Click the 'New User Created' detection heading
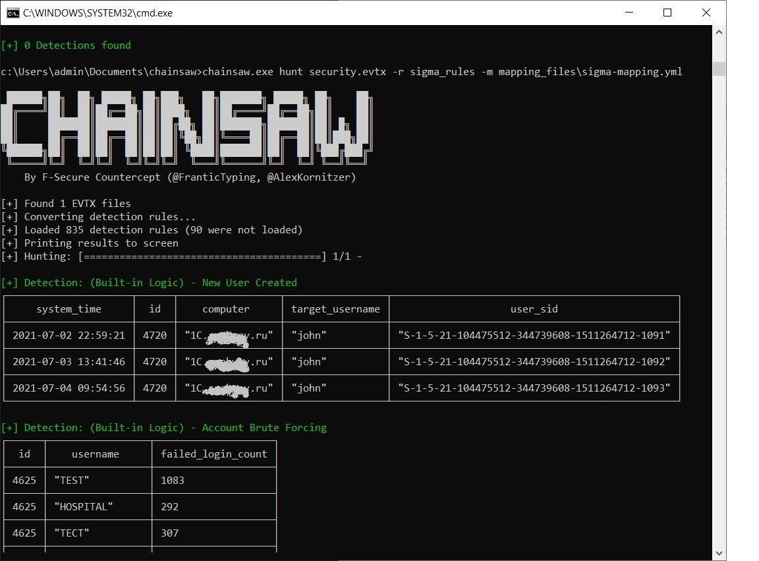This screenshot has height=561, width=759. (x=149, y=282)
